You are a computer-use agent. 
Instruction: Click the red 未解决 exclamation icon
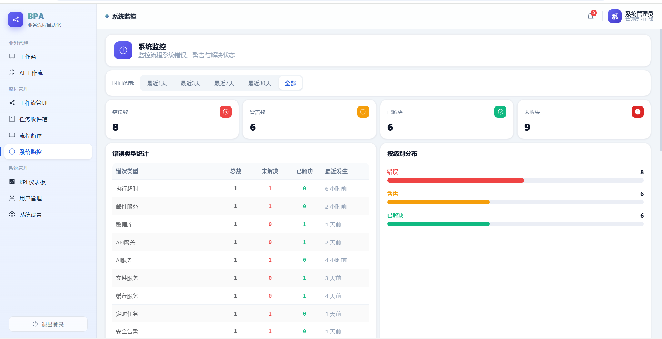[x=638, y=112]
